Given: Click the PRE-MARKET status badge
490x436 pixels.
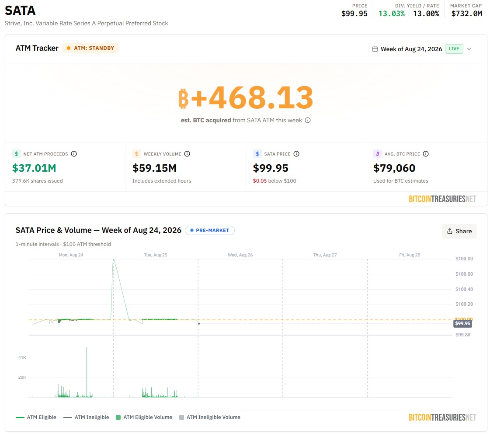Looking at the screenshot, I should [x=210, y=230].
